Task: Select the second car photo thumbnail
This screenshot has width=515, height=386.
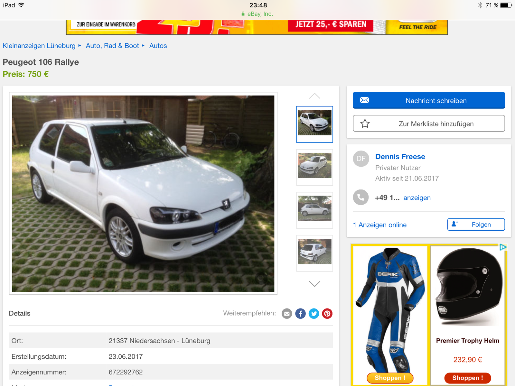Action: [x=314, y=166]
